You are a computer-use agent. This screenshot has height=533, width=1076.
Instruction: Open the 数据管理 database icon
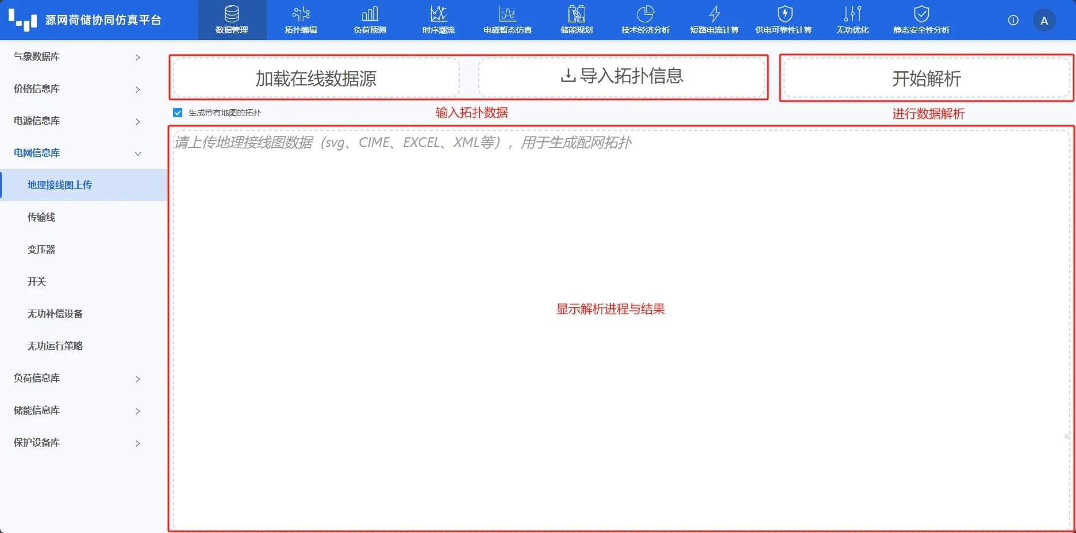[232, 14]
